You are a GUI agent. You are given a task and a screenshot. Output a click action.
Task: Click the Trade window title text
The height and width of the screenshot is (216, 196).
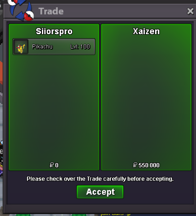point(51,11)
